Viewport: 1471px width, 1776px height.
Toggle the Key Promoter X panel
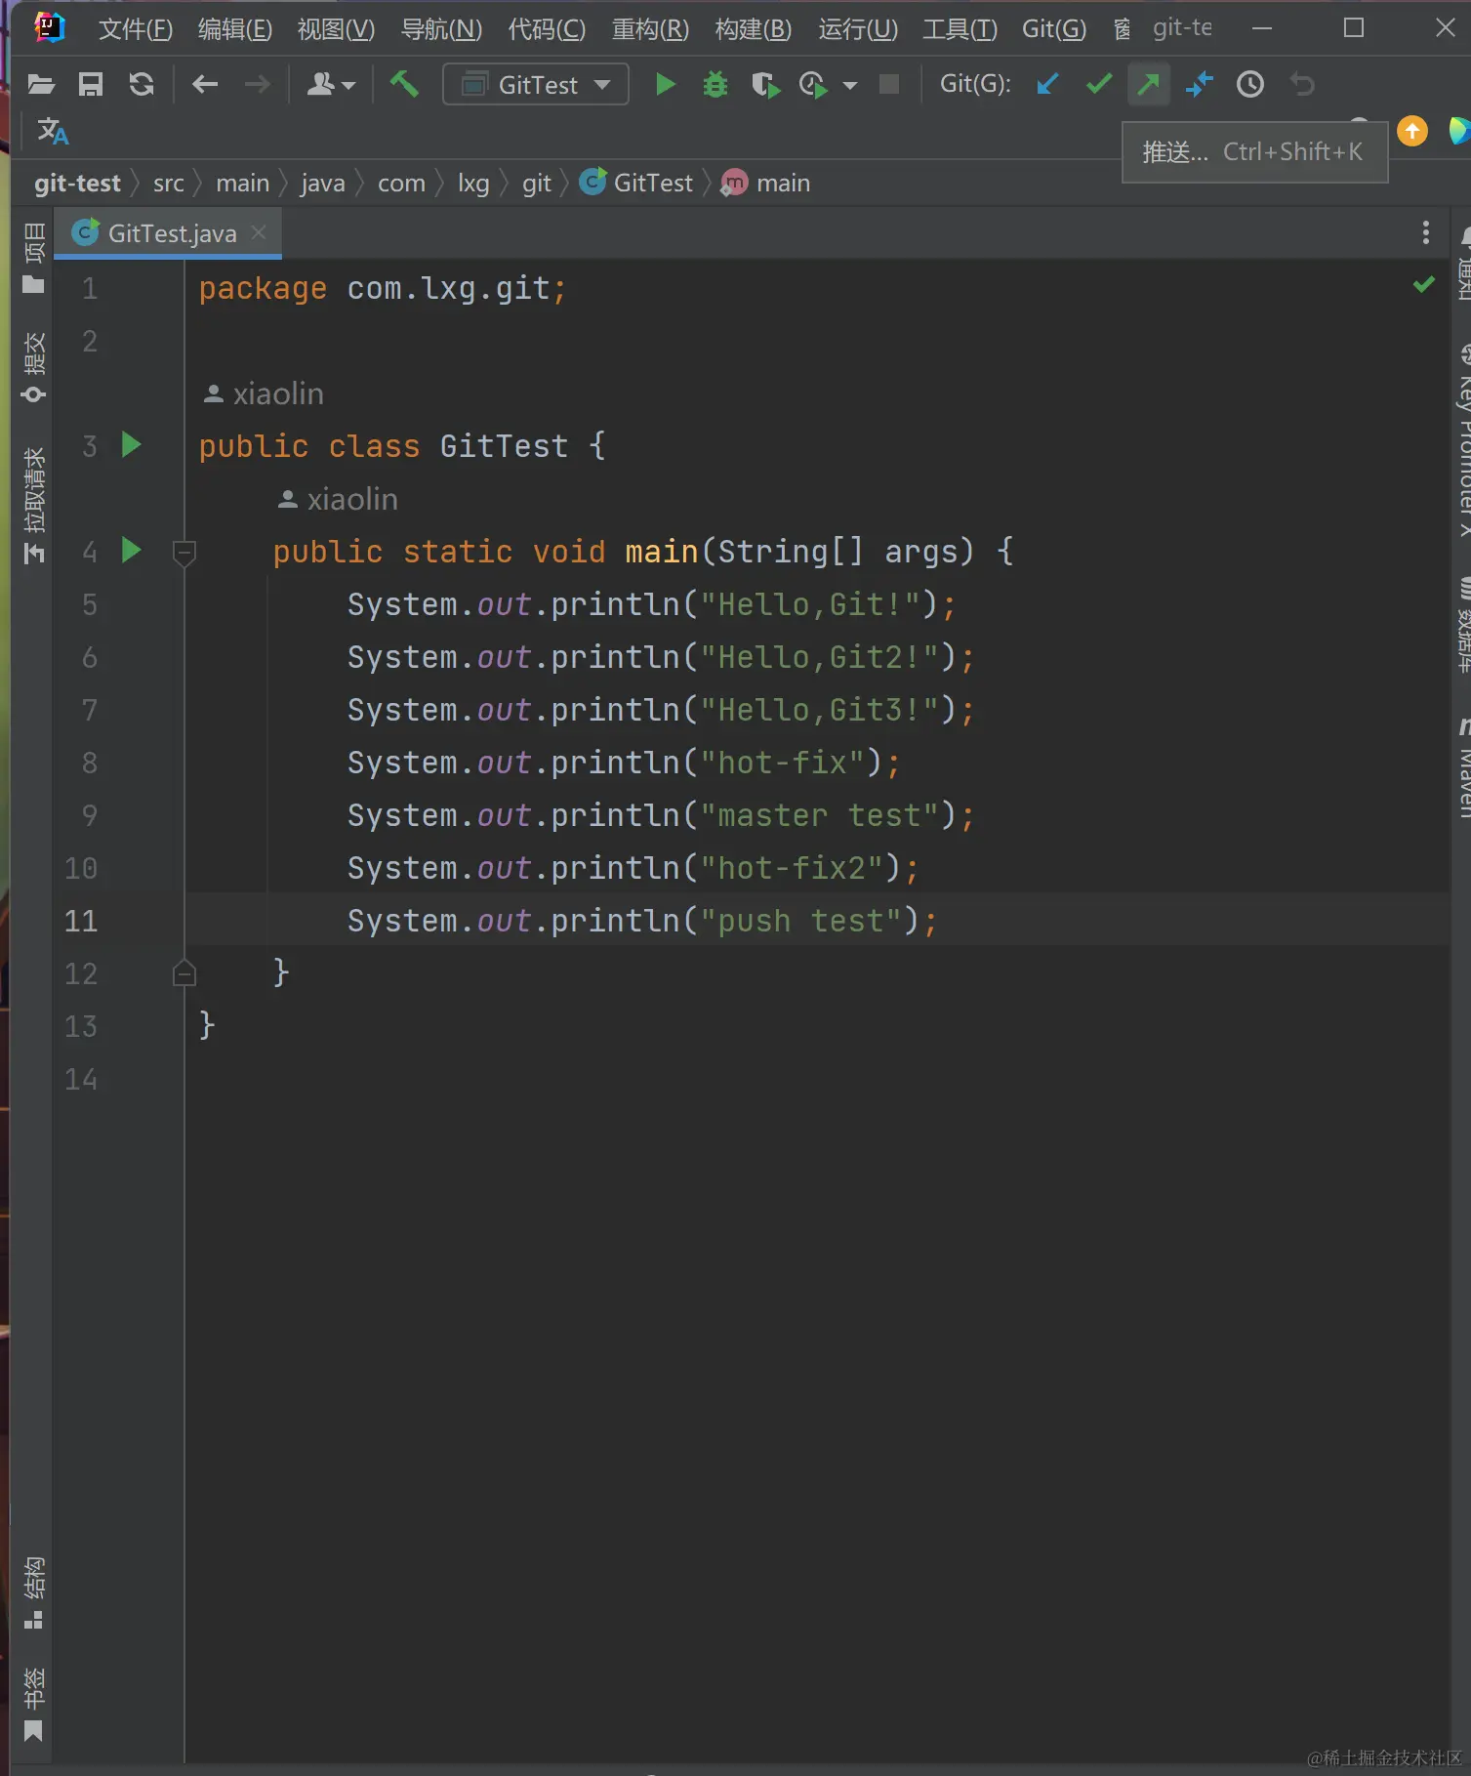click(x=1462, y=439)
